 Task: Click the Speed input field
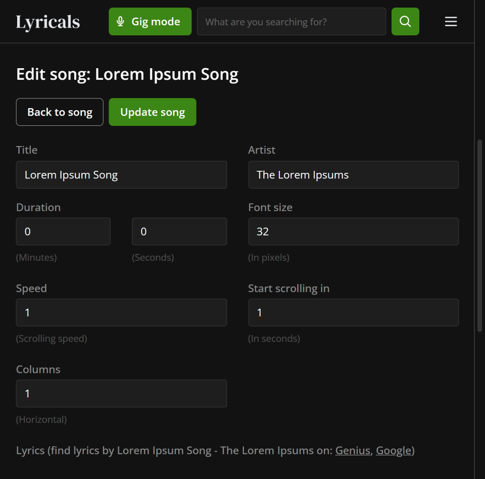(x=121, y=313)
